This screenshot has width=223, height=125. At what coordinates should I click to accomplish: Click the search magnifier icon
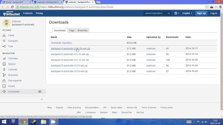point(169,13)
